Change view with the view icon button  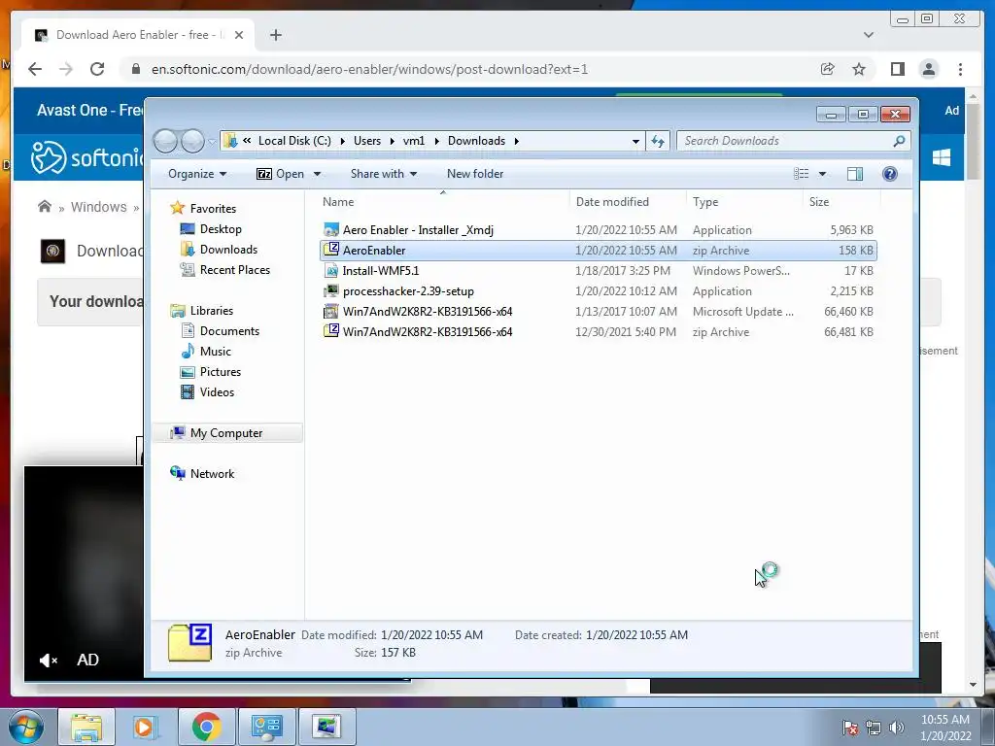(x=802, y=174)
